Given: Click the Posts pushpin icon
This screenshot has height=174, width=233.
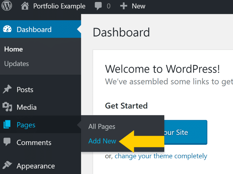Looking at the screenshot, I should (x=7, y=89).
